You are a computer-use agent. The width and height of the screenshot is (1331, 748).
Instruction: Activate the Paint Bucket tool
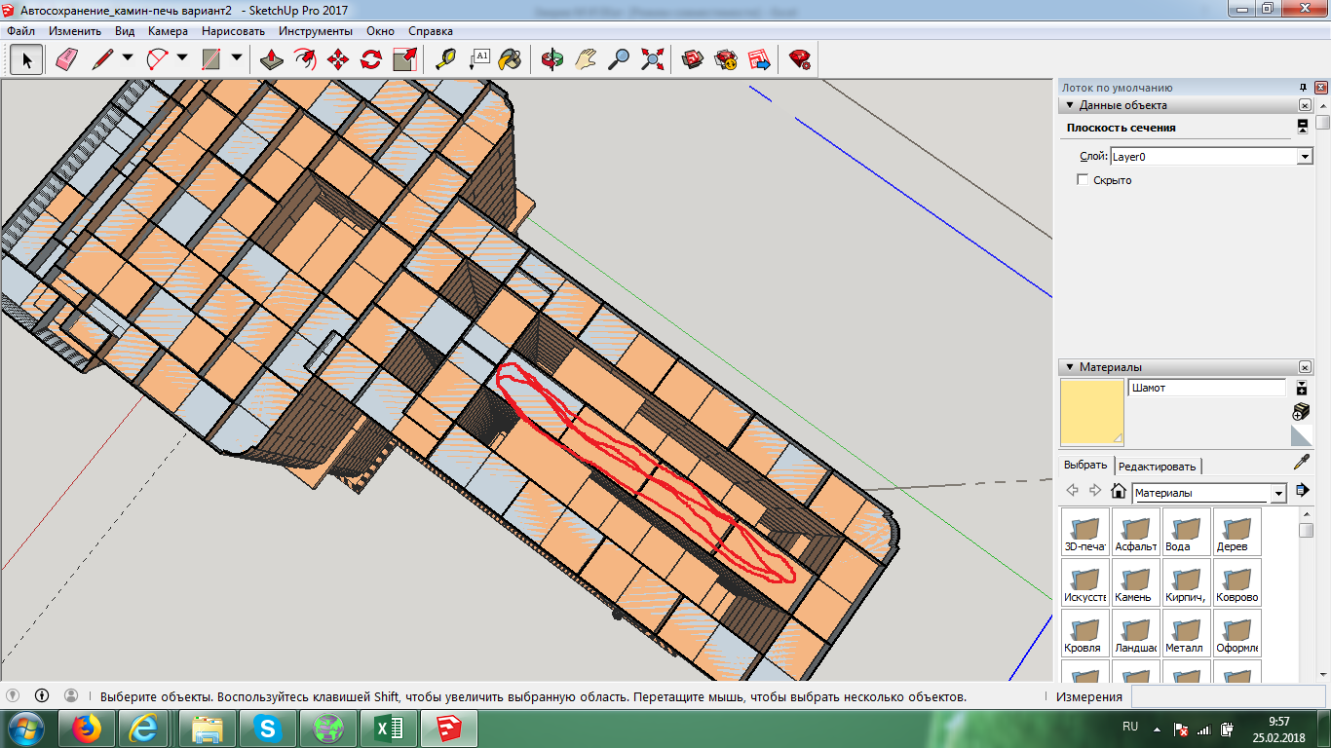point(510,59)
